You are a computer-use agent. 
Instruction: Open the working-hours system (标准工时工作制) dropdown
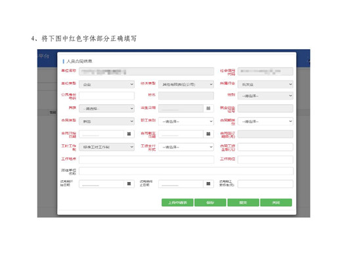pos(106,147)
